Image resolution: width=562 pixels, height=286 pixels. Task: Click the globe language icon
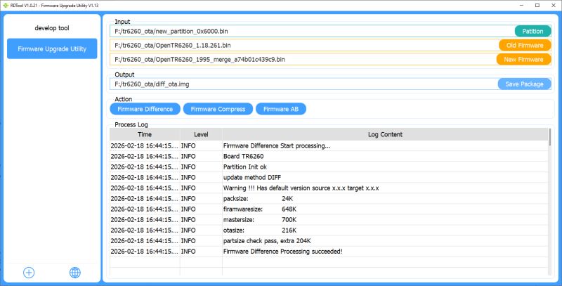(75, 273)
